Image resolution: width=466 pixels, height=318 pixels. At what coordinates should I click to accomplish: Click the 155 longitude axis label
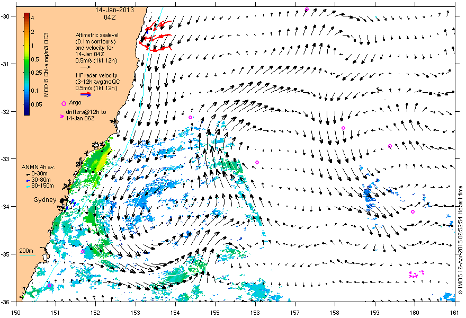click(215, 313)
